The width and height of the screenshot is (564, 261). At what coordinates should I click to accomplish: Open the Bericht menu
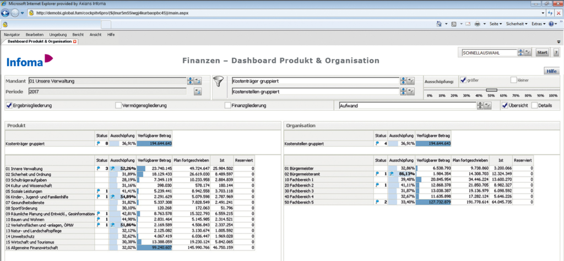[78, 34]
